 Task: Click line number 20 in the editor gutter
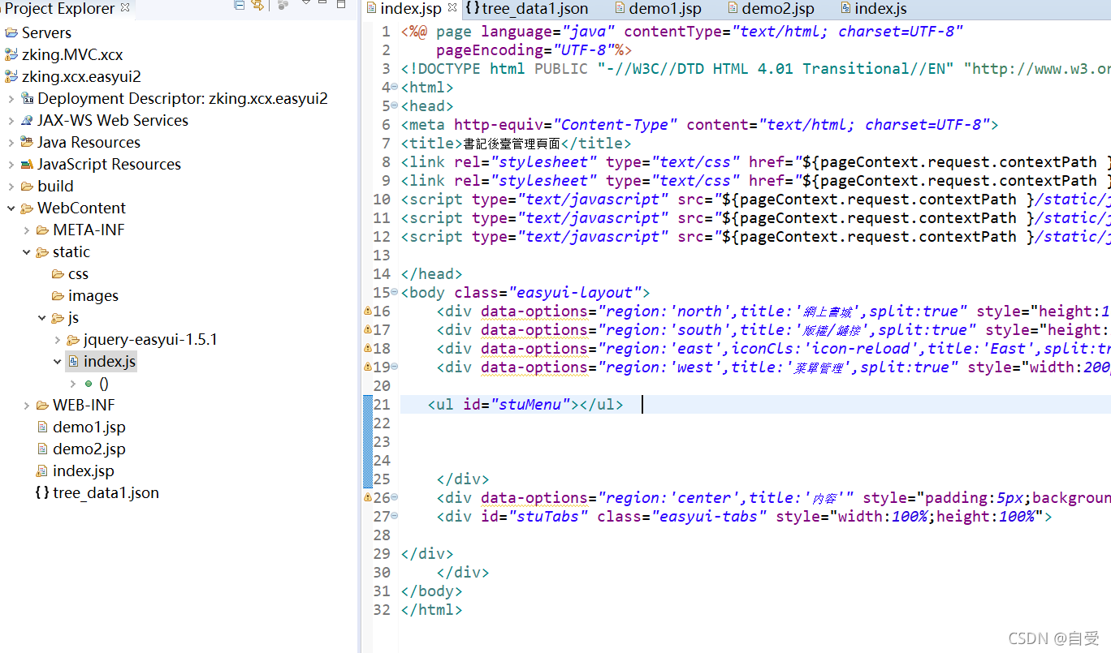pyautogui.click(x=382, y=386)
